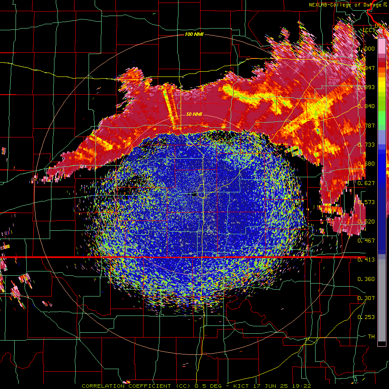
Task: Click the 100 NMI range ring label
Action: coord(194,34)
